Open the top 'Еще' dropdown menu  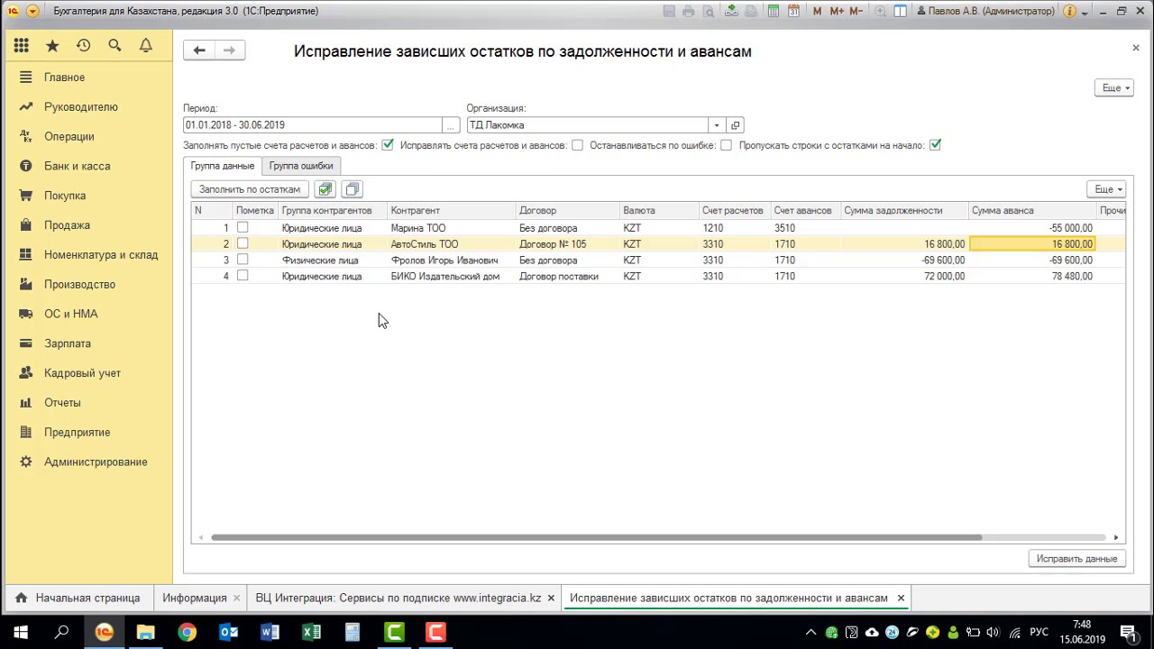1114,87
